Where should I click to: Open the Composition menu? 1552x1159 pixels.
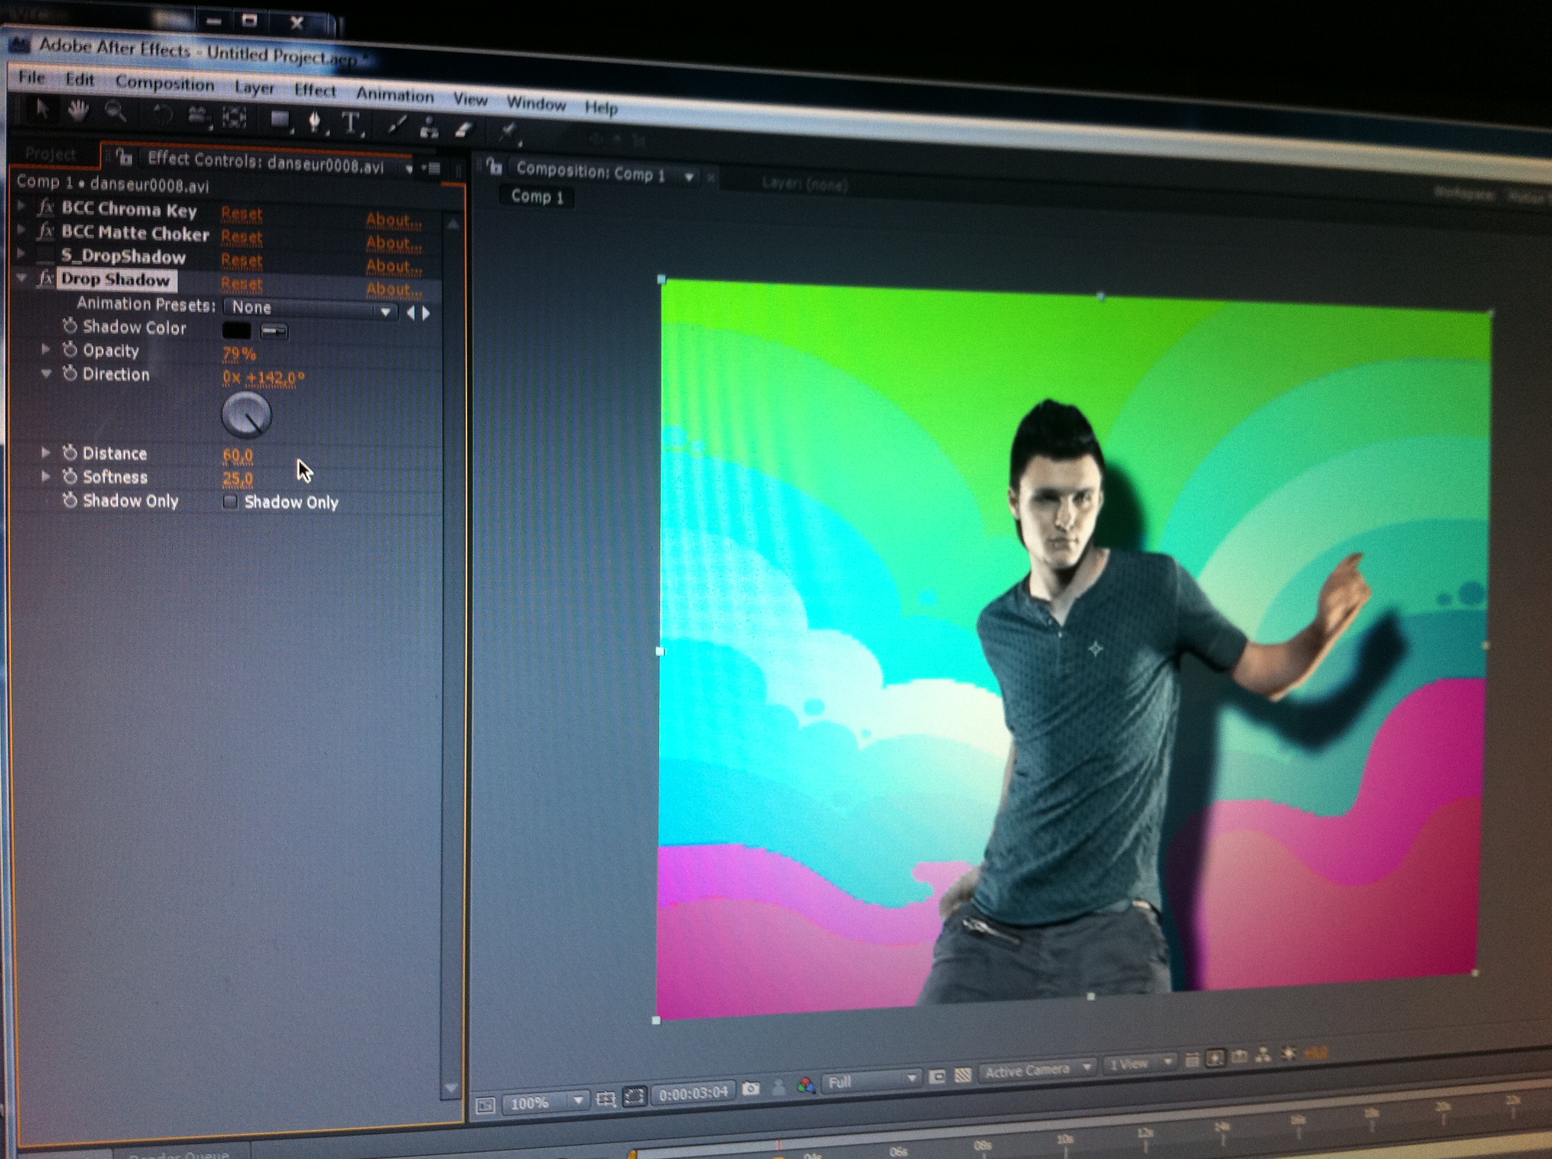(165, 83)
